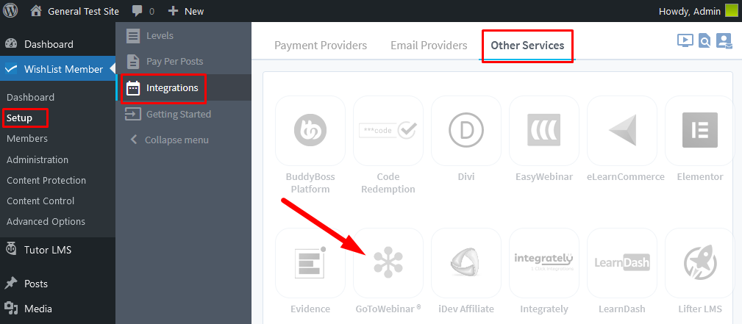The image size is (742, 324).
Task: Select the BuddyBoss Platform integration icon
Action: tap(310, 130)
